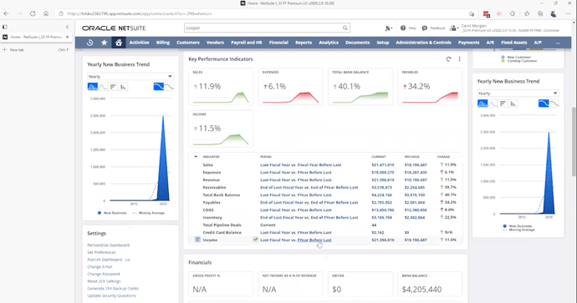
Task: Toggle smooth curve mode in right trend portlet
Action: point(544,104)
